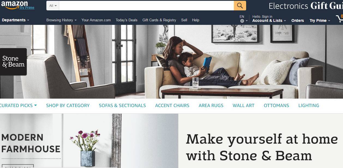Viewport: 343px width, 168px height.
Task: Select the Sofas & Sectionals tab
Action: [x=122, y=105]
